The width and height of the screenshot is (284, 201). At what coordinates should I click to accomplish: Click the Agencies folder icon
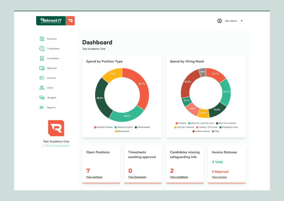42,68
